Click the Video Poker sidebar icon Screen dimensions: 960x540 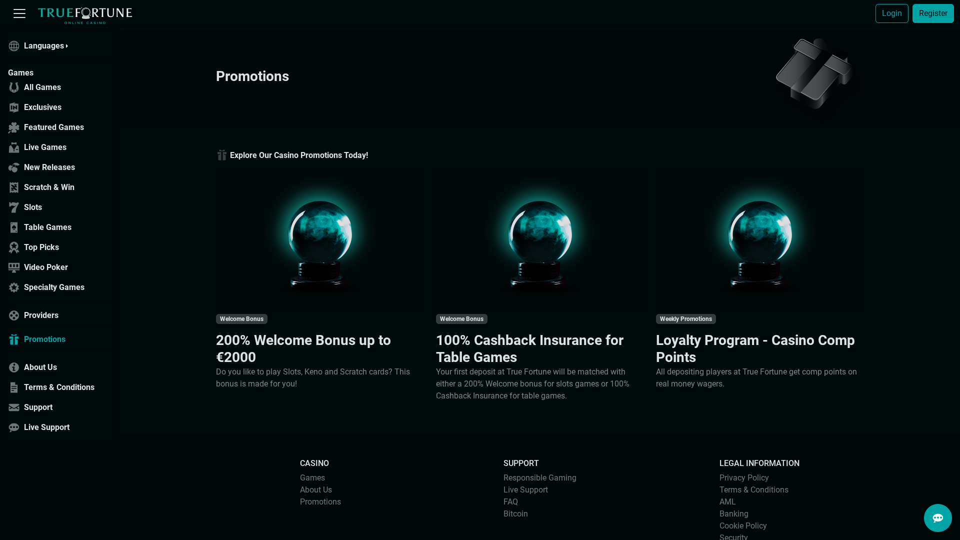[14, 267]
